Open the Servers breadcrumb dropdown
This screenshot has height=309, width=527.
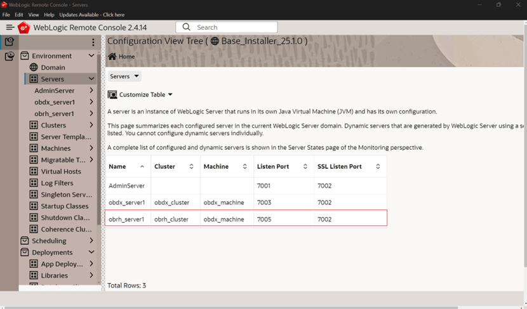point(124,76)
